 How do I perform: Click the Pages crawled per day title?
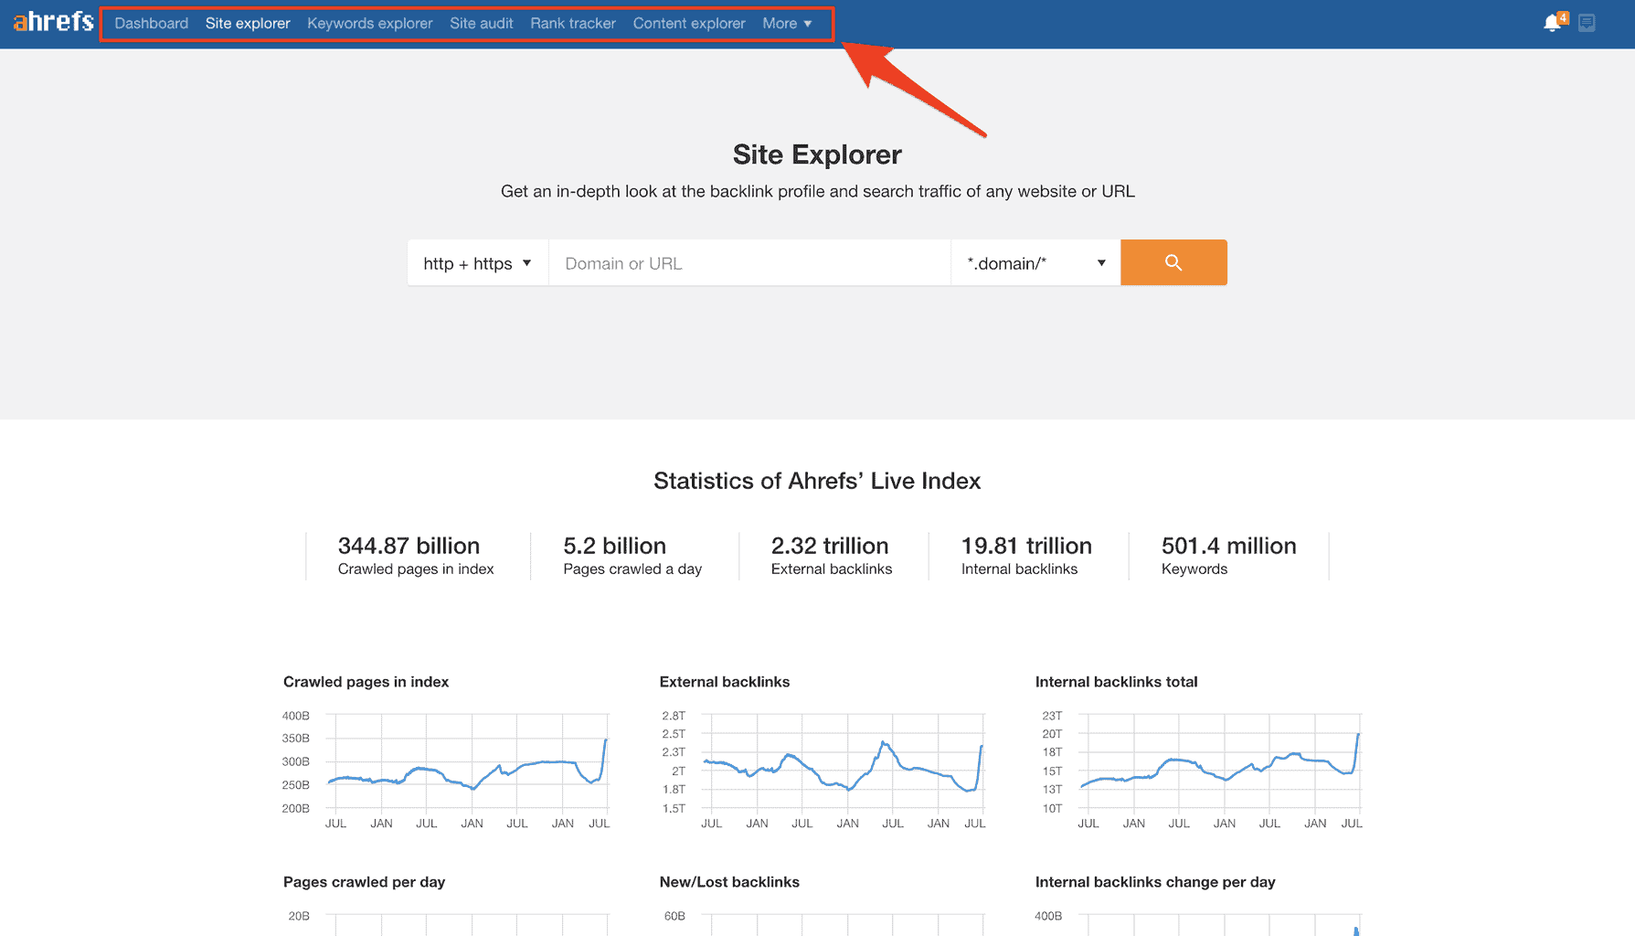364,882
